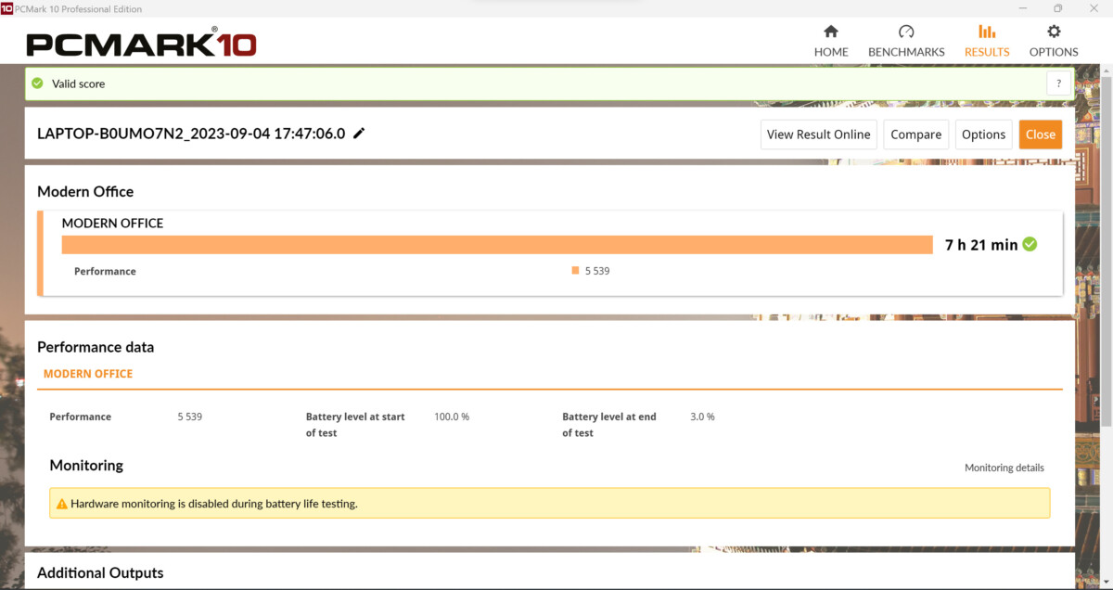Click the green valid score checkmark icon
This screenshot has width=1113, height=590.
coord(37,83)
